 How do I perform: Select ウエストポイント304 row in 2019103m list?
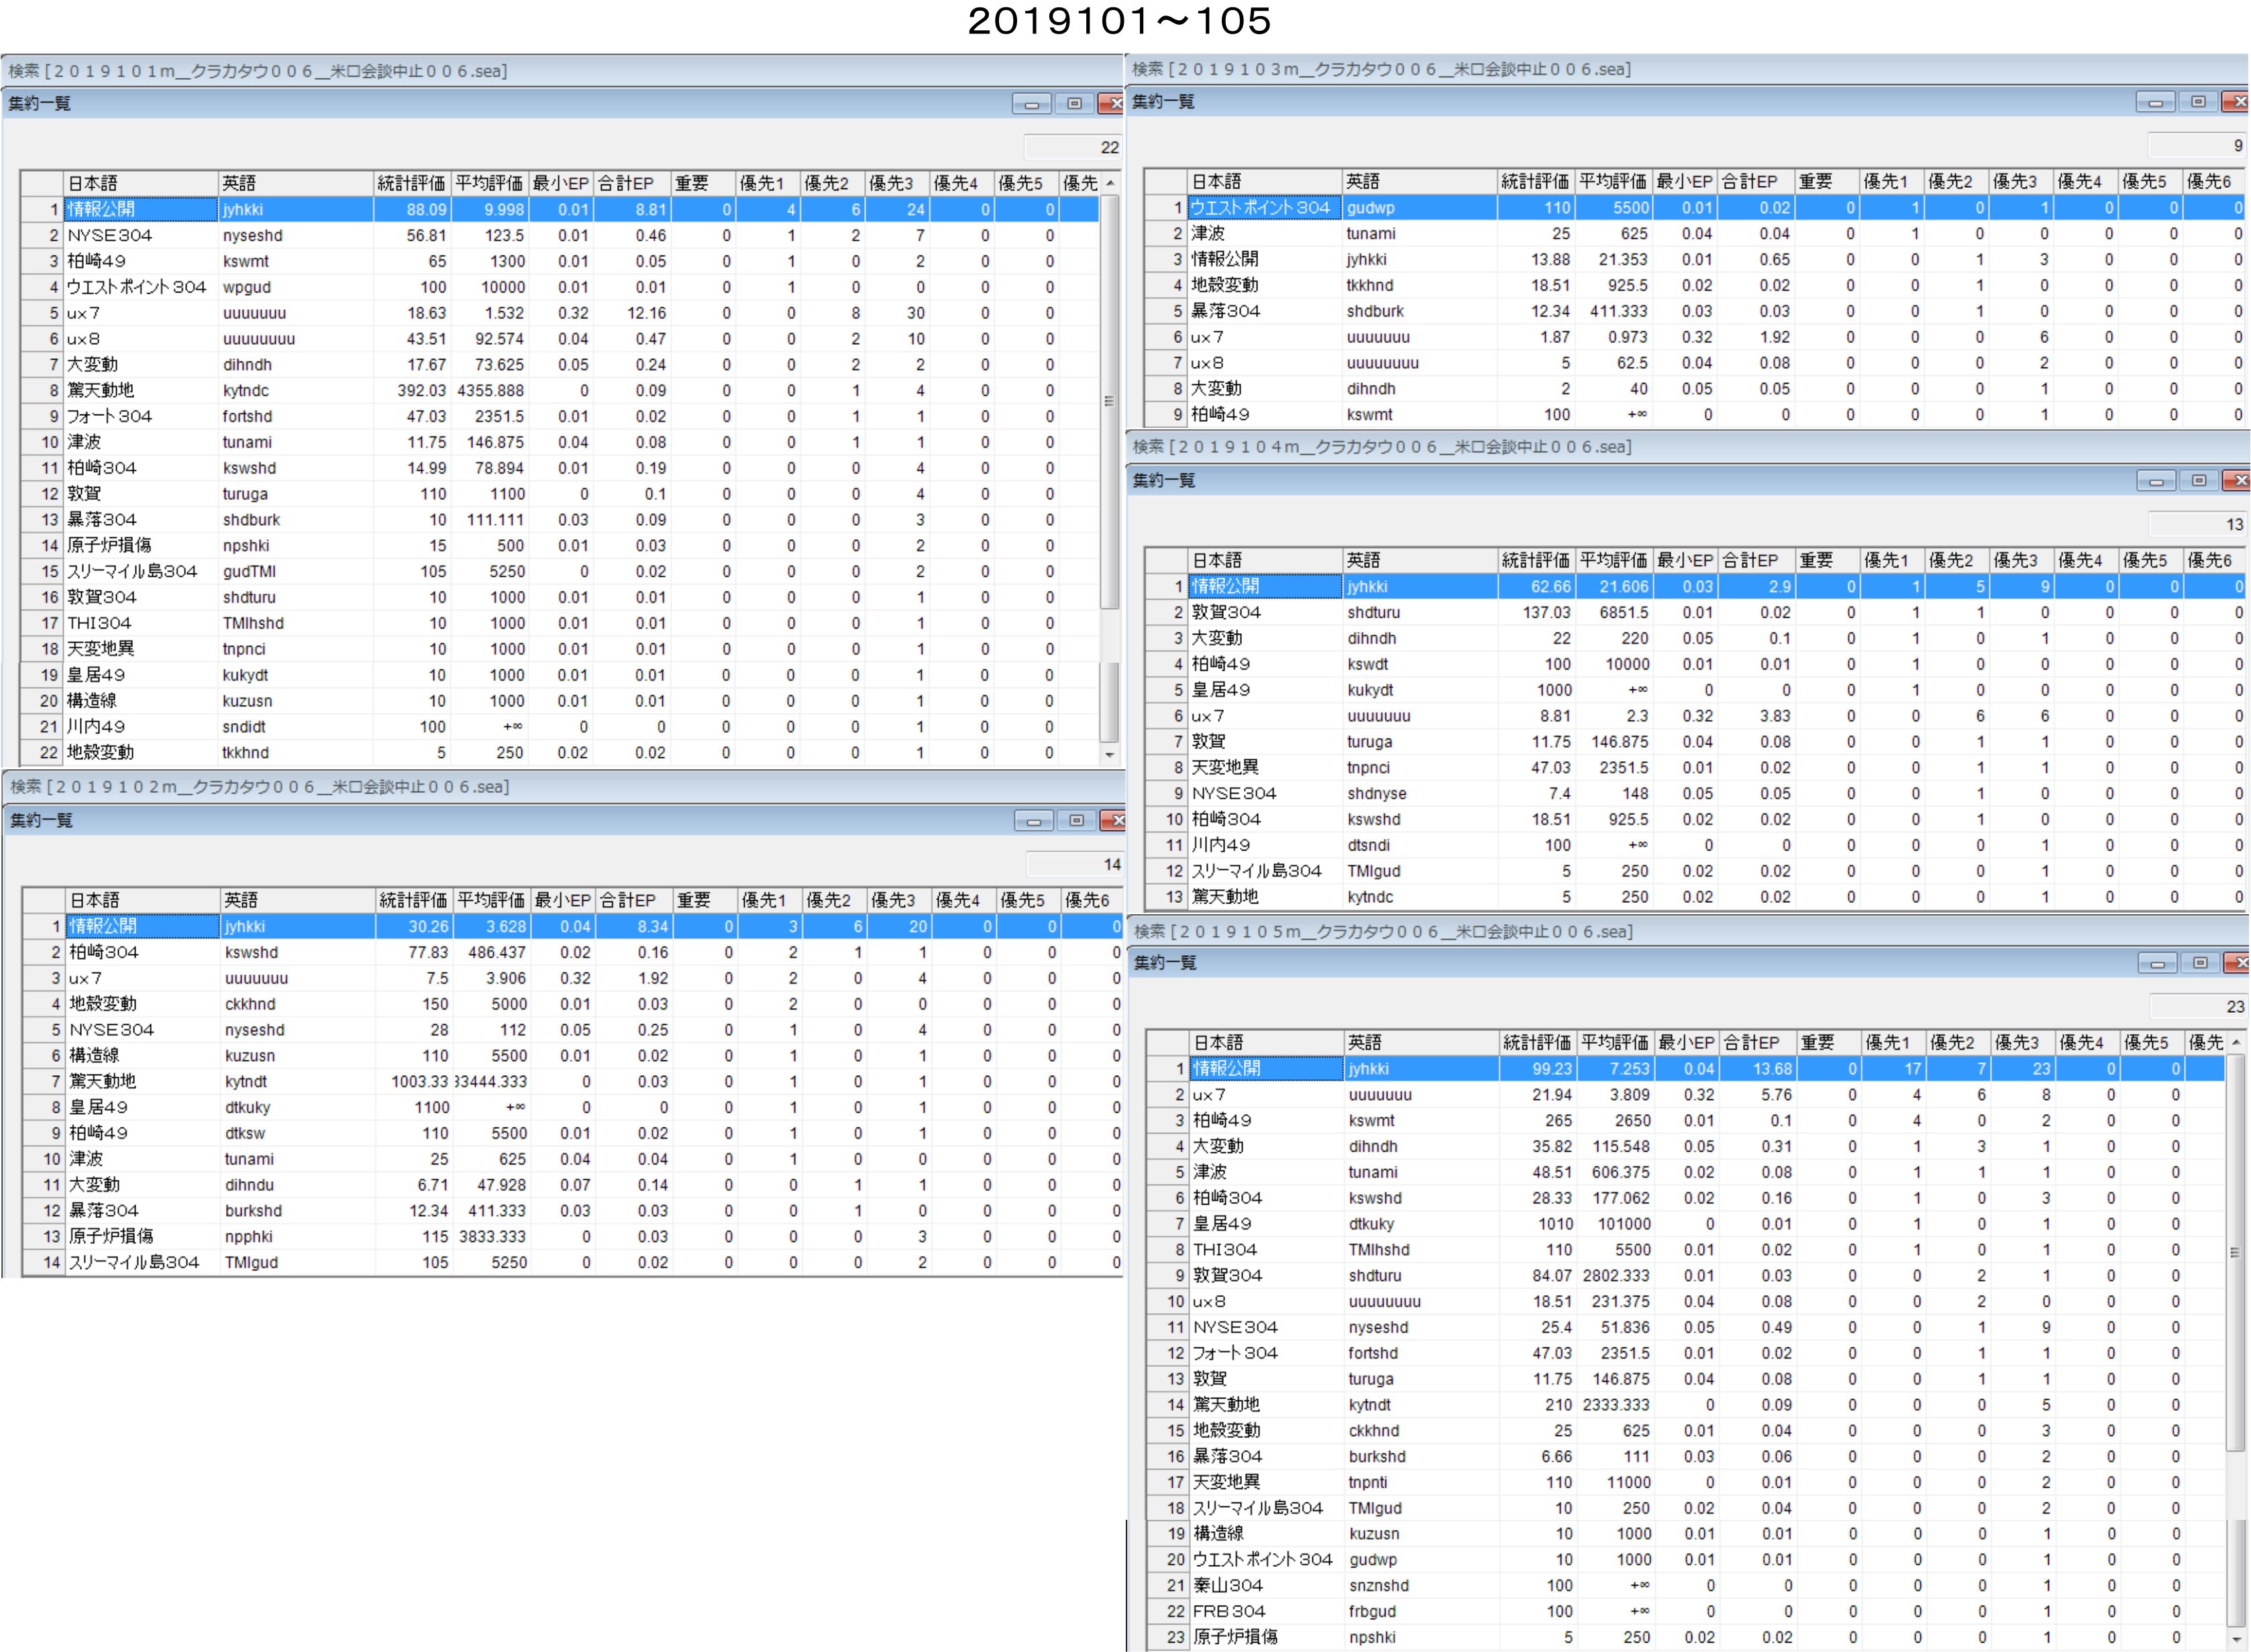1261,208
